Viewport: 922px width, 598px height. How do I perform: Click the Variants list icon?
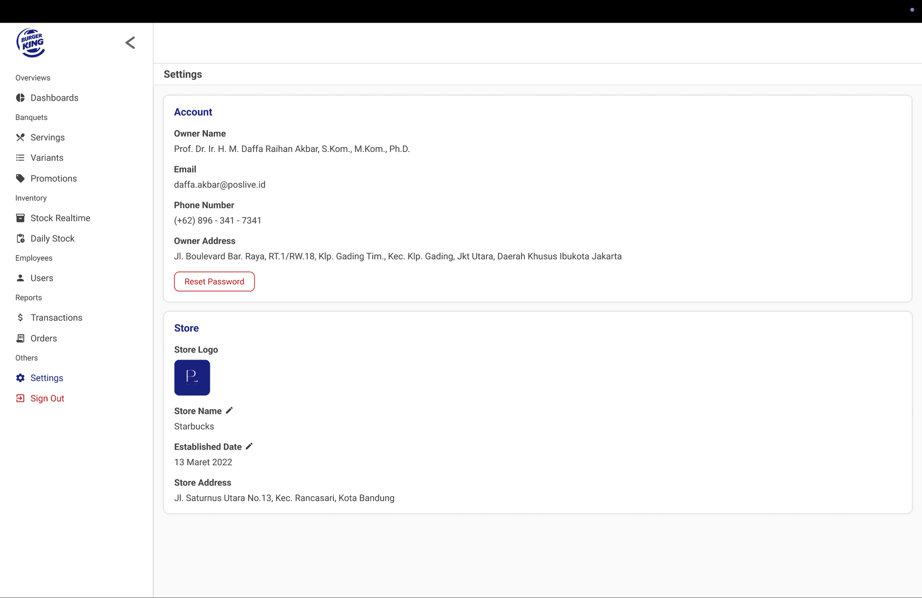pos(20,158)
